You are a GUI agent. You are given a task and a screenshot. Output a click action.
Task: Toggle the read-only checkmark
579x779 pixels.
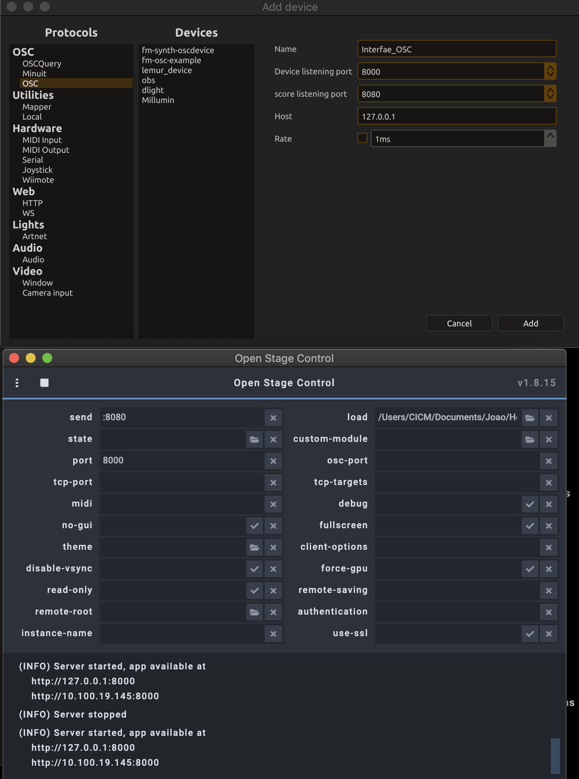click(x=255, y=590)
